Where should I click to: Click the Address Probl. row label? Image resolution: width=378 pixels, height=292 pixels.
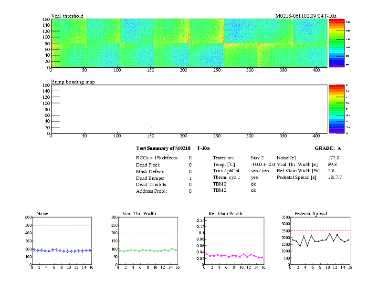pyautogui.click(x=153, y=191)
